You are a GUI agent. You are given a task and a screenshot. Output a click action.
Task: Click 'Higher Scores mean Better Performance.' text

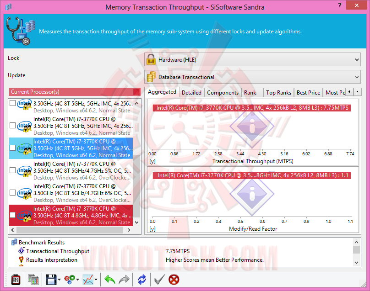pyautogui.click(x=215, y=260)
